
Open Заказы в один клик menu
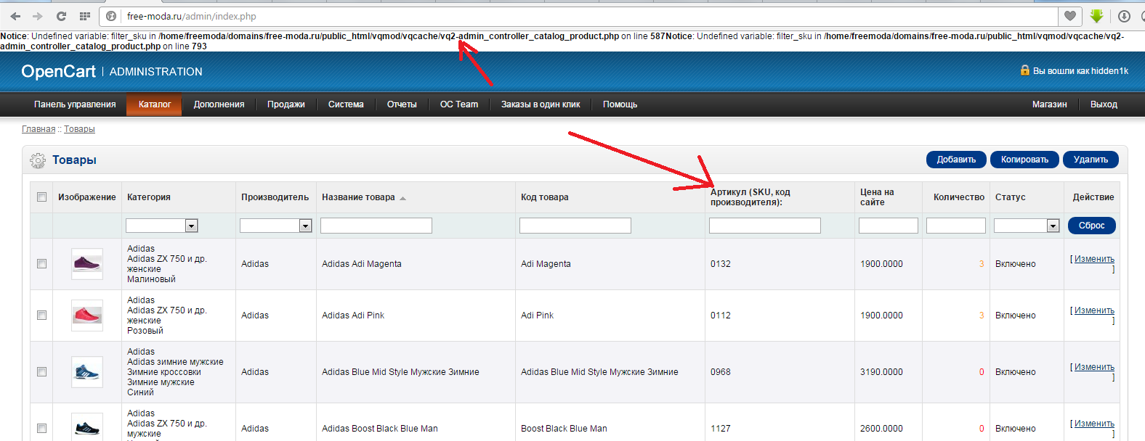coord(541,104)
